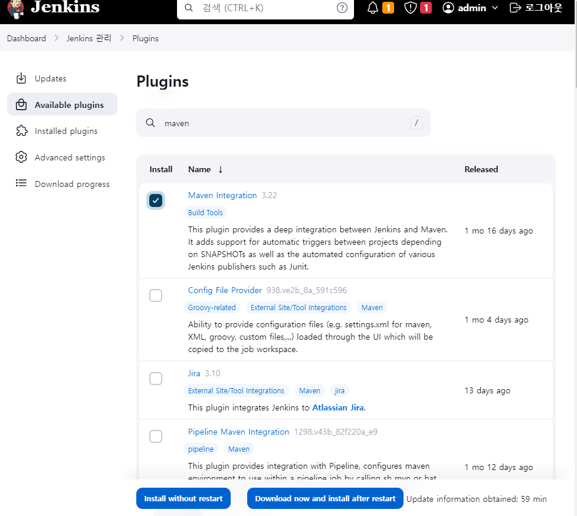Click the Maven tag on Jira row

coord(310,390)
